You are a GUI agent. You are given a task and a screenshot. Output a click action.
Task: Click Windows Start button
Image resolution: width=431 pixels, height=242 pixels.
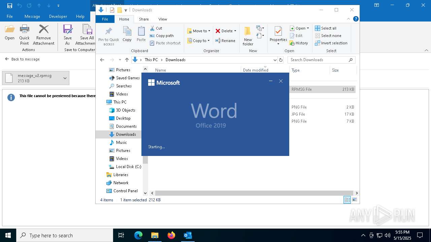coord(8,235)
